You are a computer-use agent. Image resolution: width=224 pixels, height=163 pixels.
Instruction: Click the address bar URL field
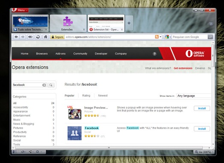109,37
